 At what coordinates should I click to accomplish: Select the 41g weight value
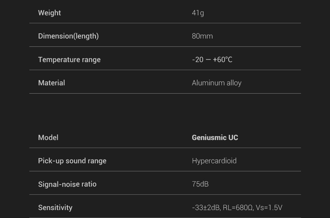pyautogui.click(x=198, y=13)
